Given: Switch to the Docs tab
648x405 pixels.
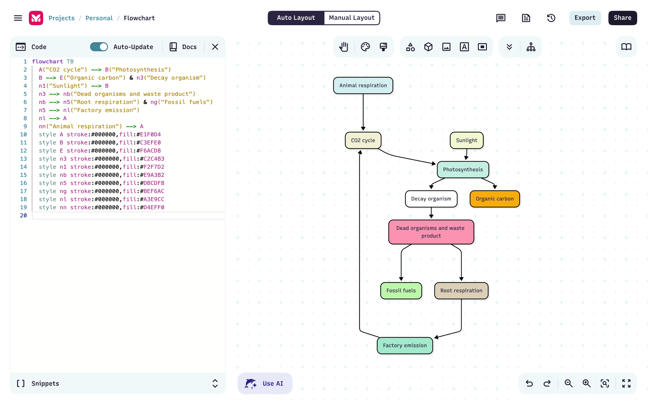Looking at the screenshot, I should (183, 47).
